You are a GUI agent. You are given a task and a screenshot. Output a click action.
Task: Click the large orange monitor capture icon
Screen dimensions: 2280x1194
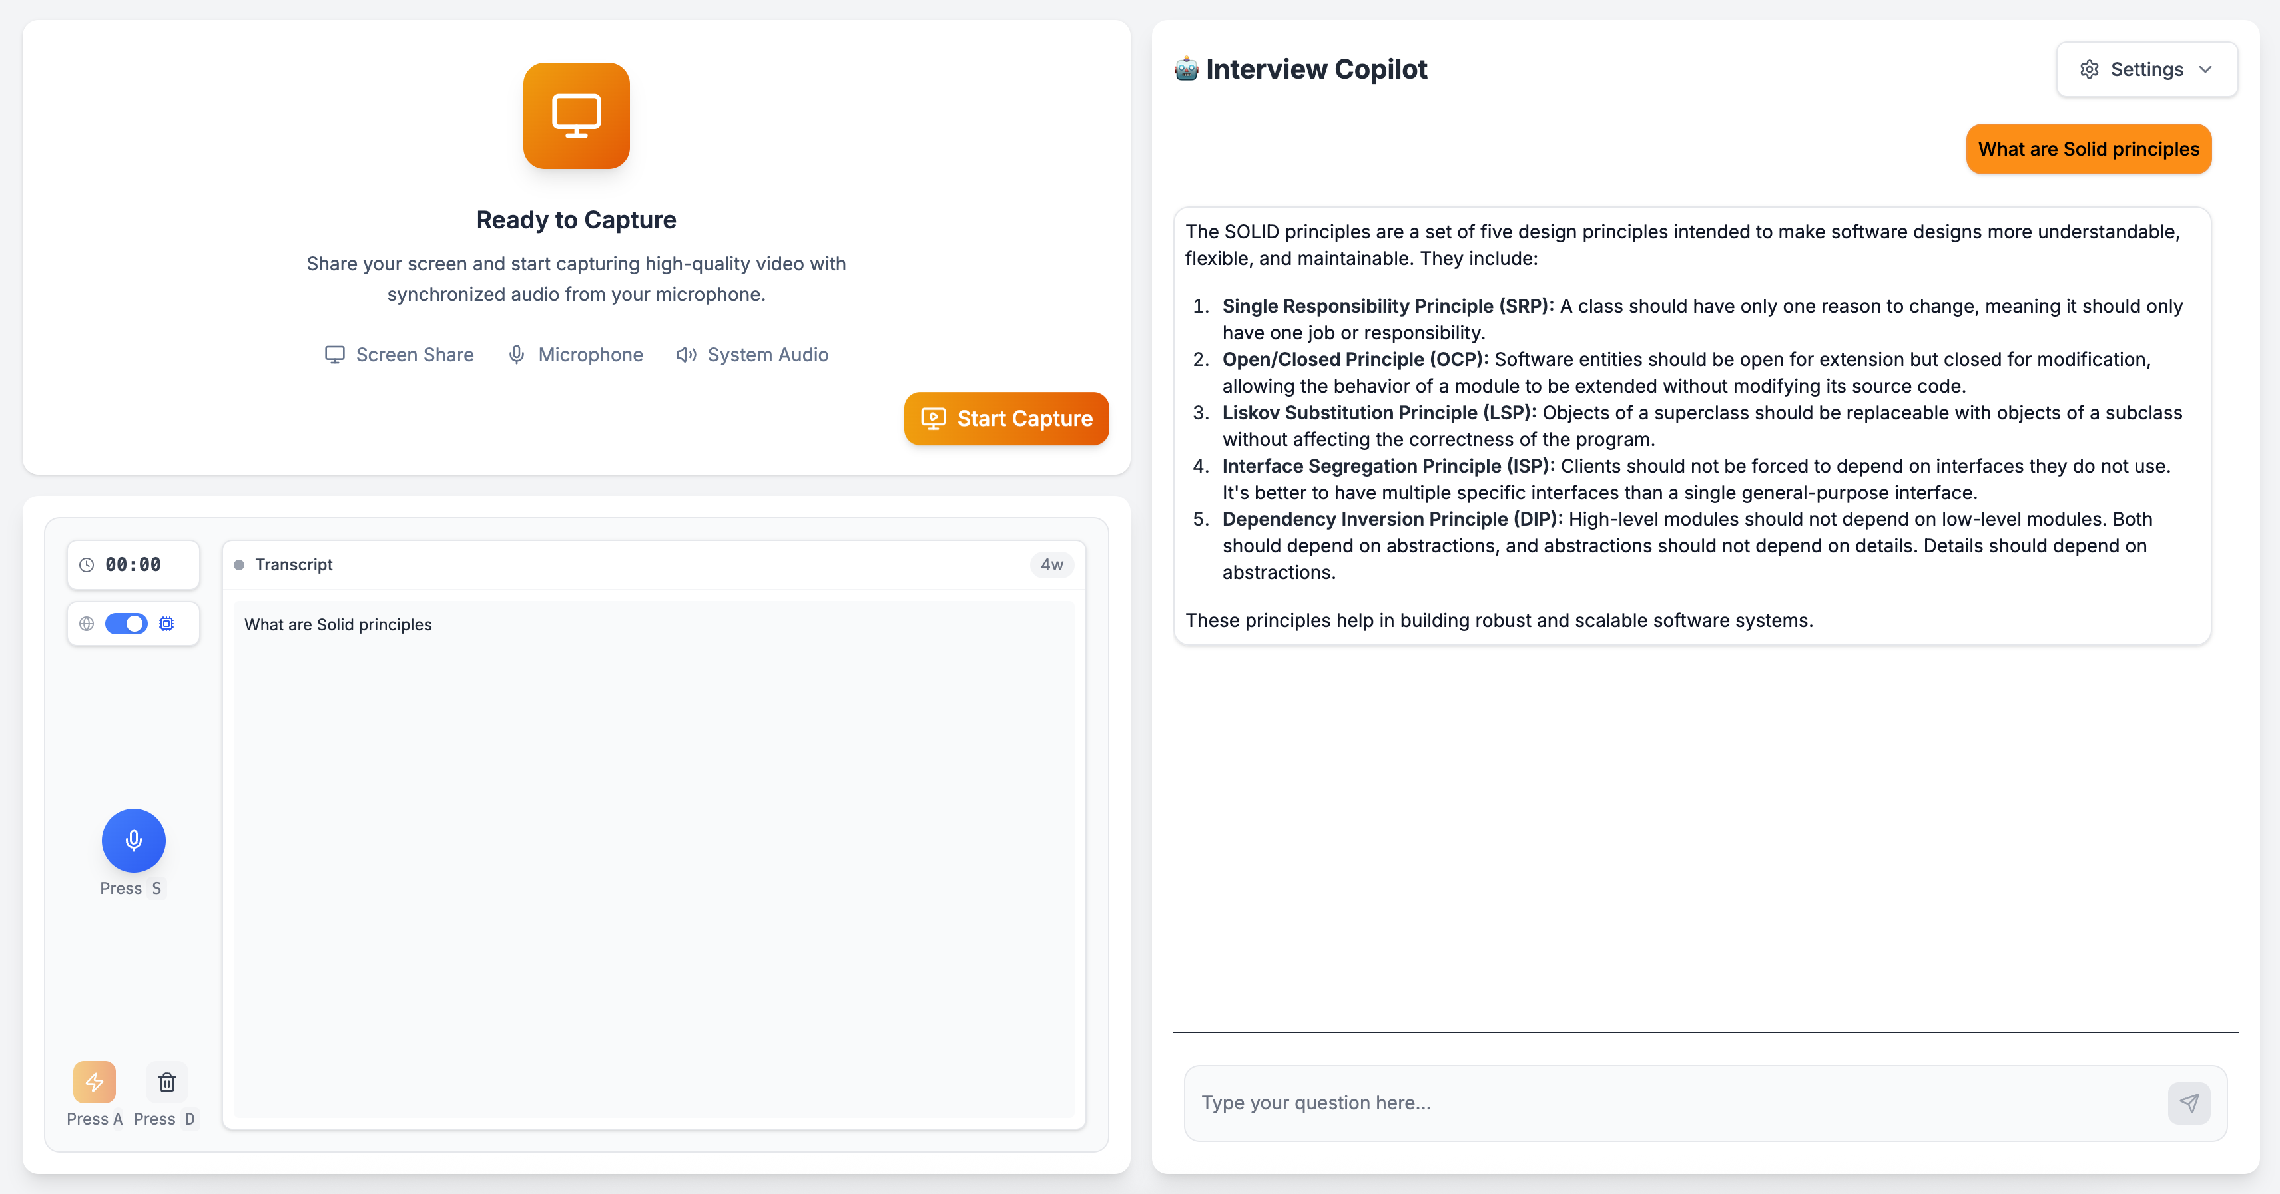pyautogui.click(x=576, y=116)
